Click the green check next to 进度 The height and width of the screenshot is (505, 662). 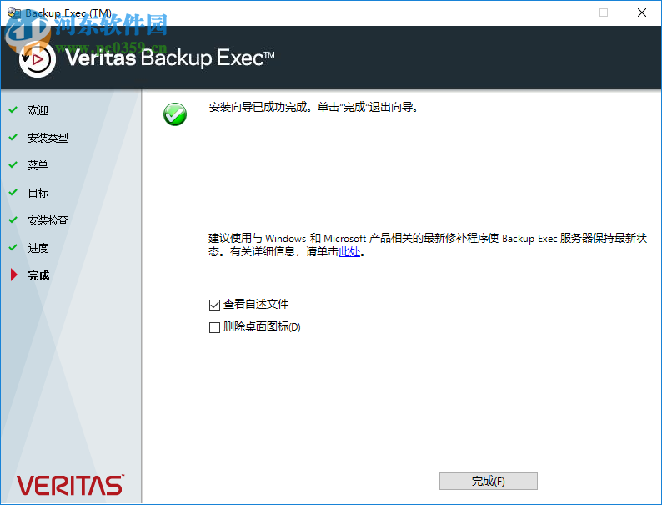13,247
